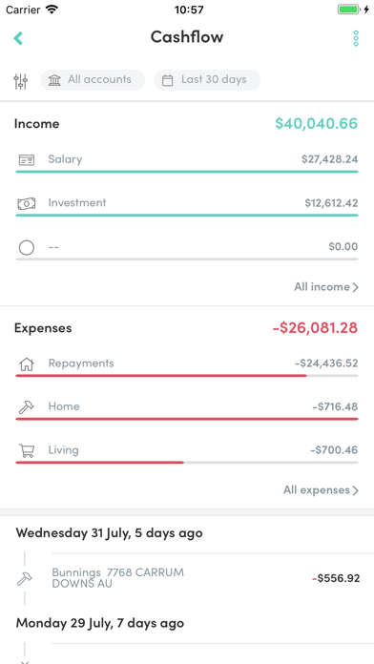Tap the back arrow icon
Screen dimensions: 374x664
tap(18, 38)
